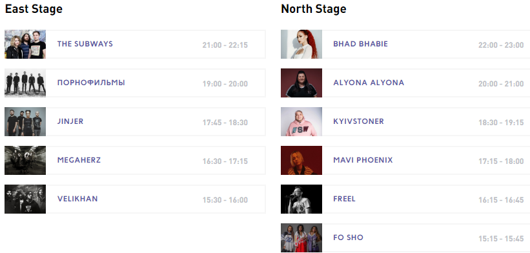Go to the JINJER artist page
The width and height of the screenshot is (530, 253).
point(70,121)
